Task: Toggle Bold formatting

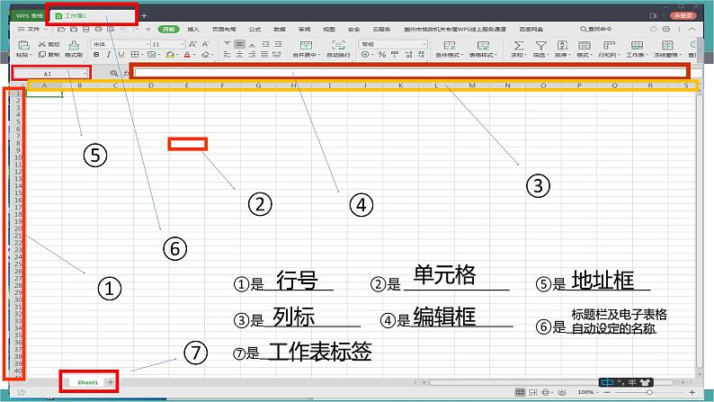Action: pyautogui.click(x=96, y=55)
